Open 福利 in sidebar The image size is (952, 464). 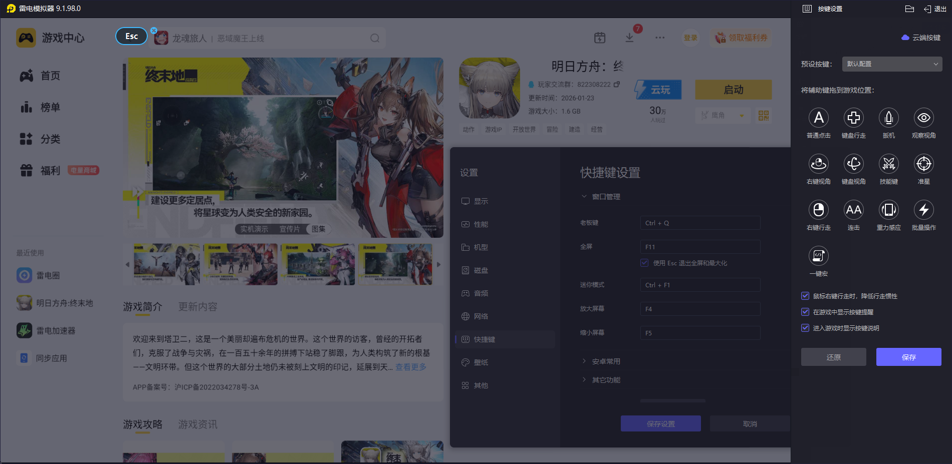point(40,171)
